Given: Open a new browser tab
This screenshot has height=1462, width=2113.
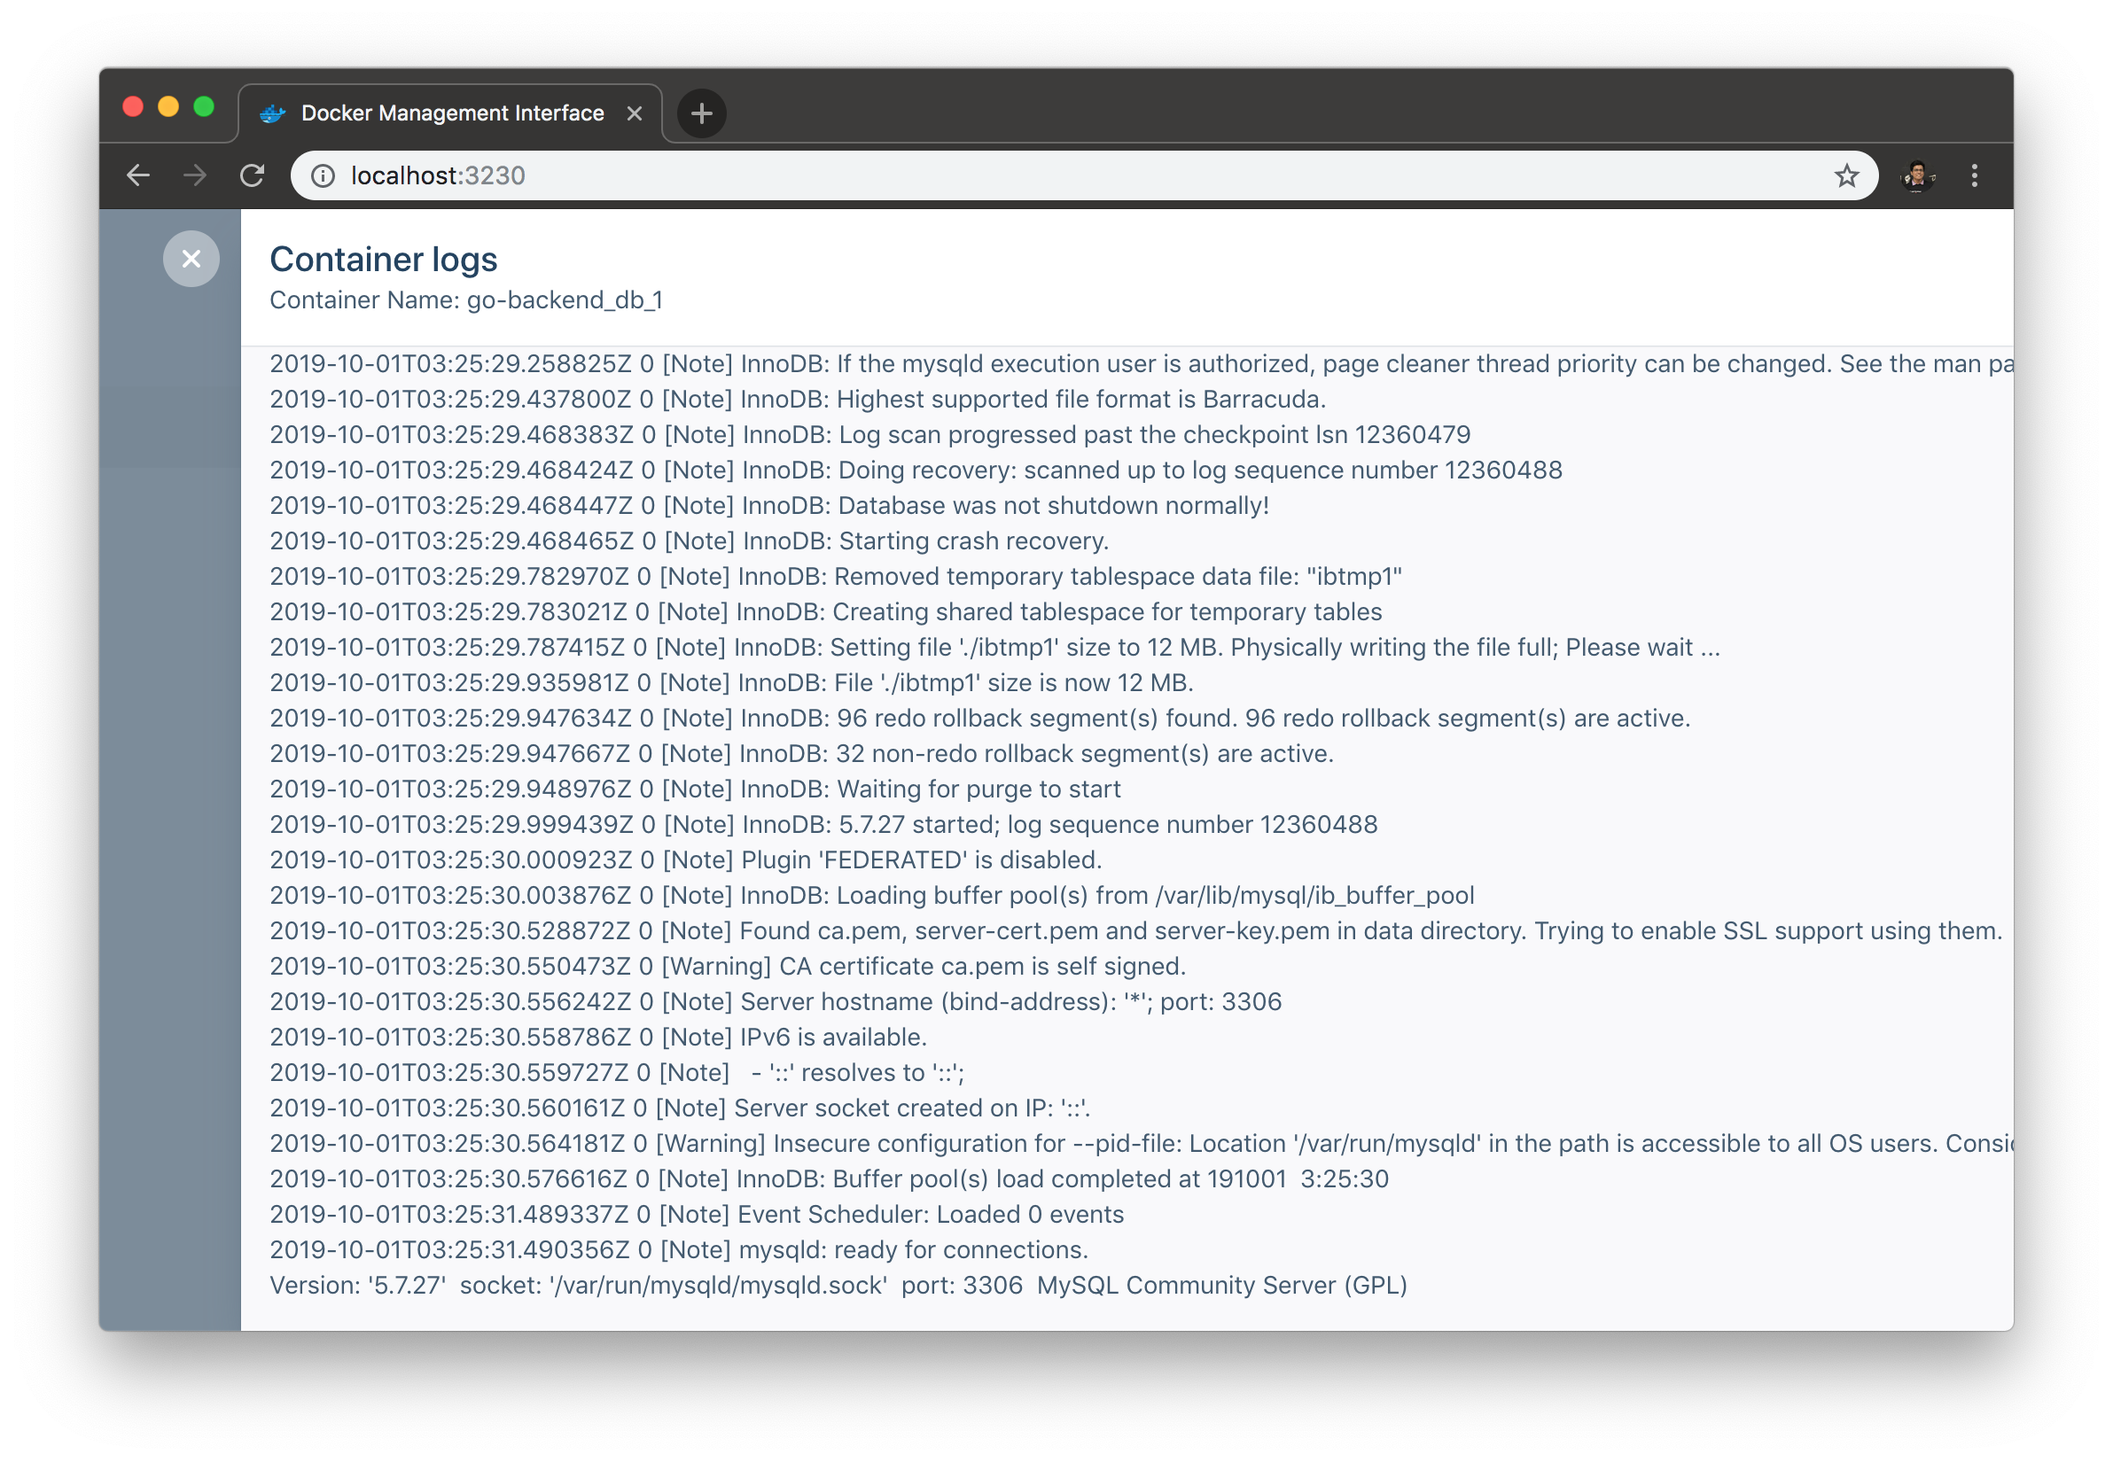Looking at the screenshot, I should coord(701,113).
